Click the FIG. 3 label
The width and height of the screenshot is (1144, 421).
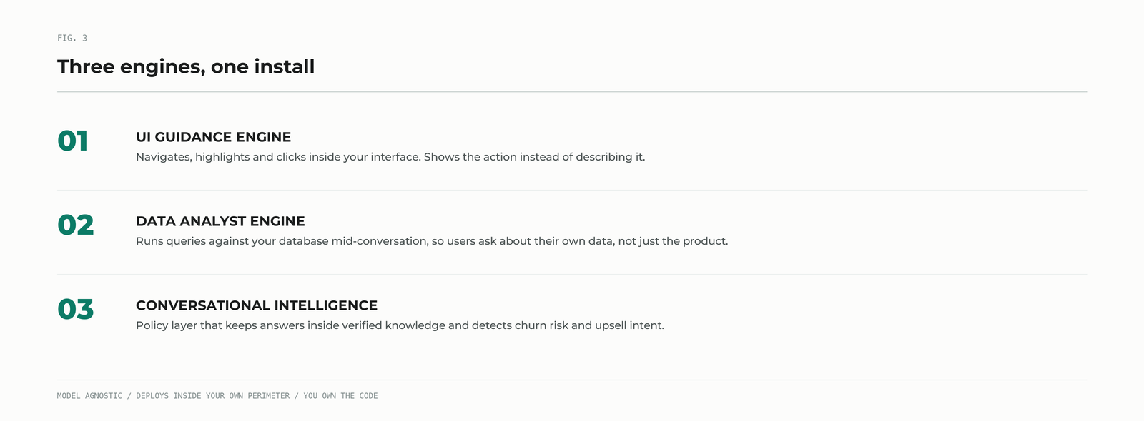[x=72, y=38]
